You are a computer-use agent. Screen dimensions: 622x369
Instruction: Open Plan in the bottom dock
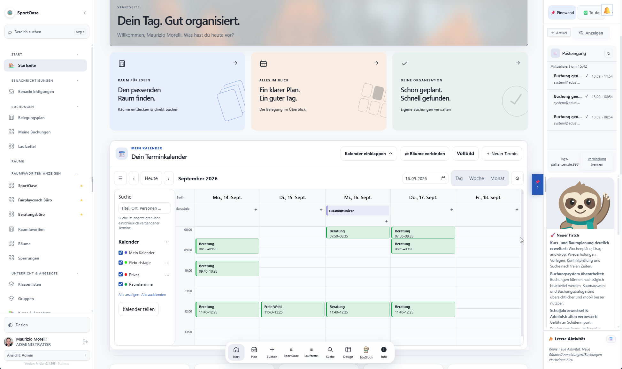pyautogui.click(x=254, y=352)
